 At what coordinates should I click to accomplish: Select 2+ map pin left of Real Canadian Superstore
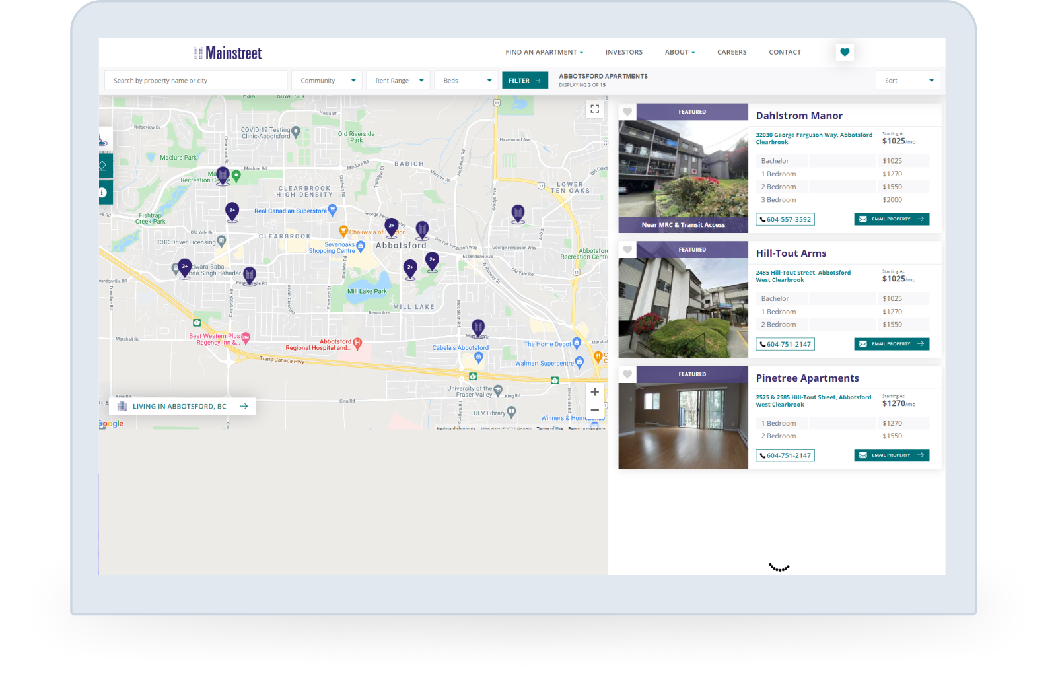(232, 211)
